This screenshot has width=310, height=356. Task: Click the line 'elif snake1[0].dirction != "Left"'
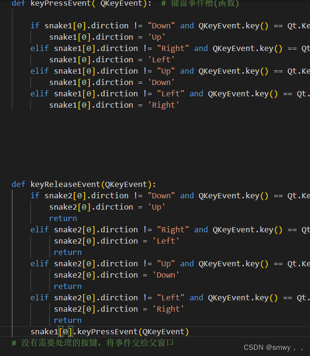170,94
